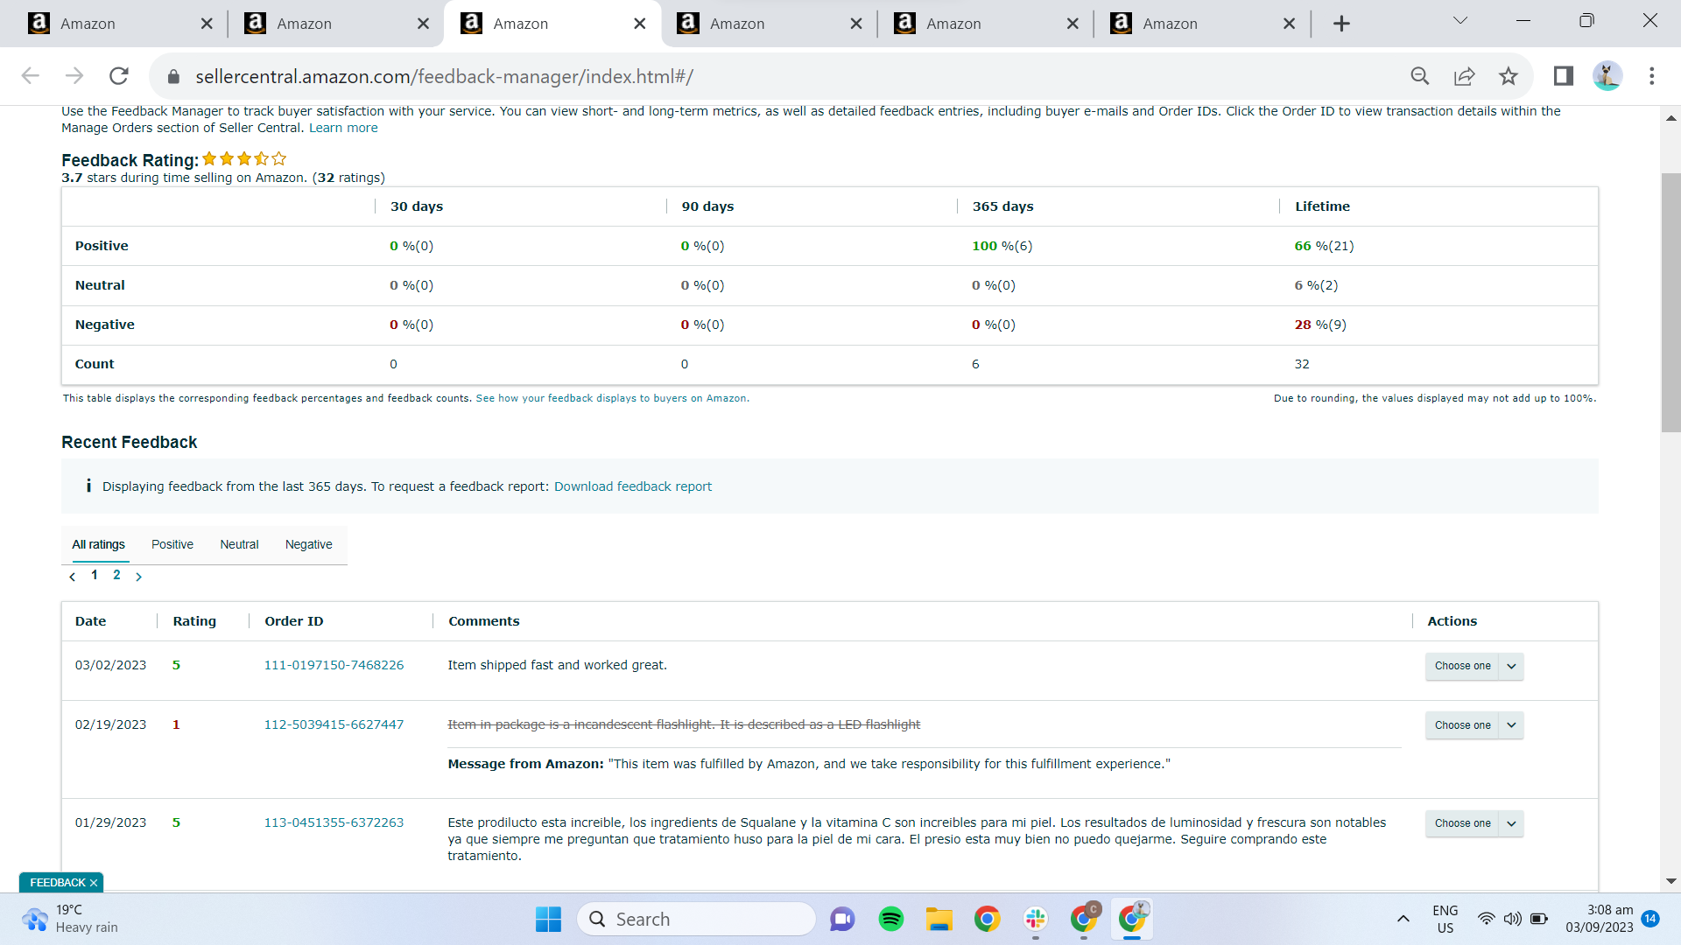The image size is (1681, 945).
Task: Open the Chrome profile avatar menu
Action: point(1607,76)
